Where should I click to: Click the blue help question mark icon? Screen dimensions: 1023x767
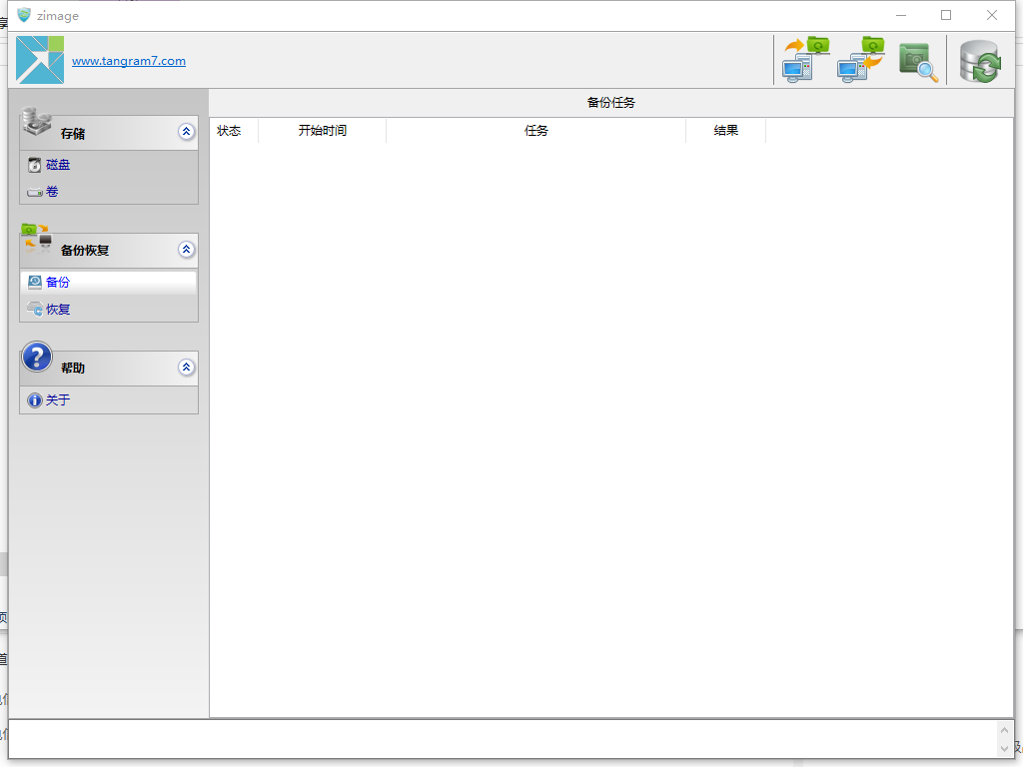point(37,357)
